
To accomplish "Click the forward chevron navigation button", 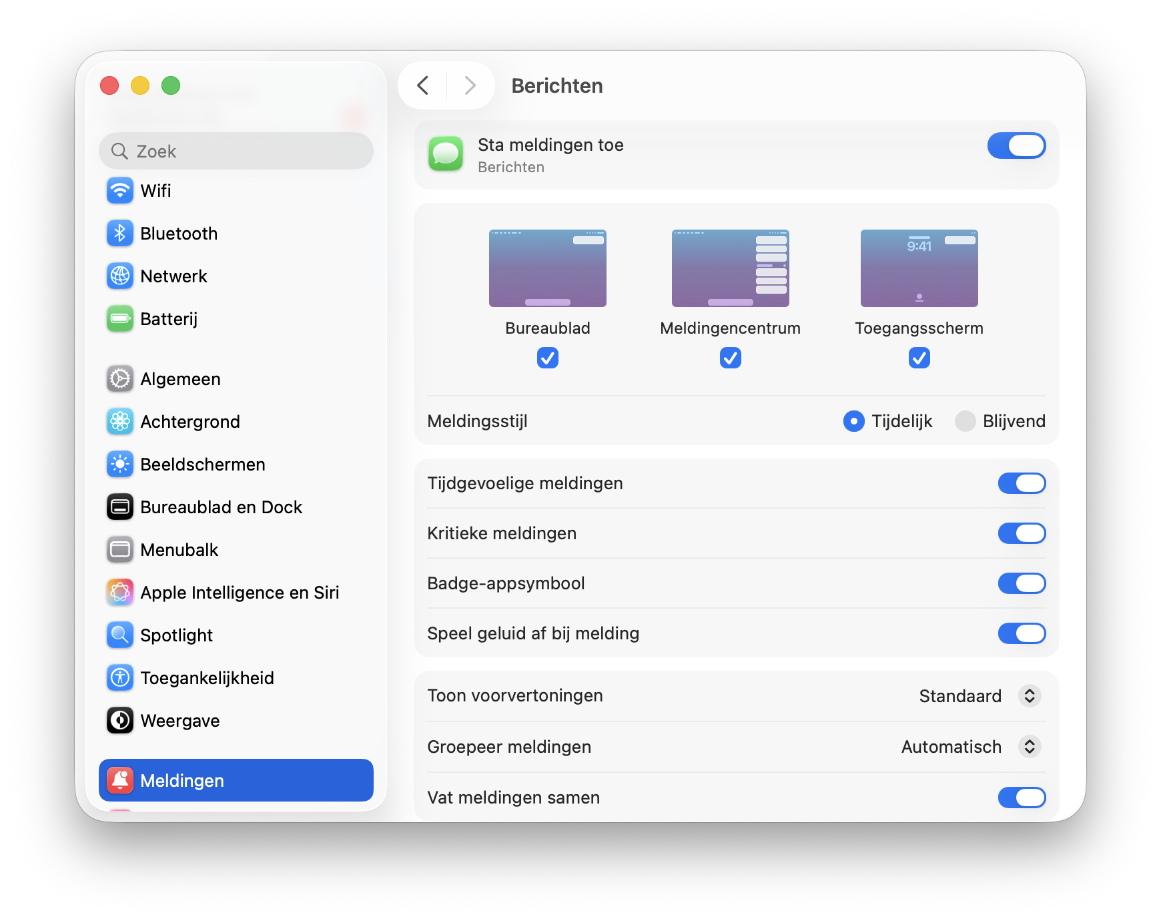I will coord(470,85).
